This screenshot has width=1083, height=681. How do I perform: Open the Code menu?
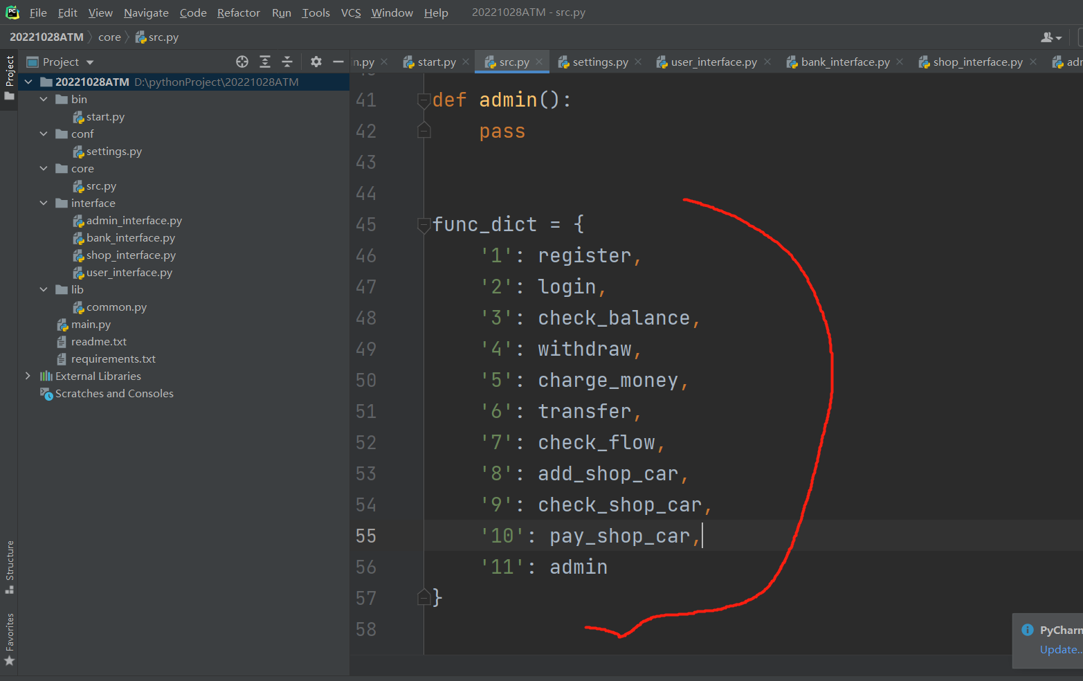point(193,13)
